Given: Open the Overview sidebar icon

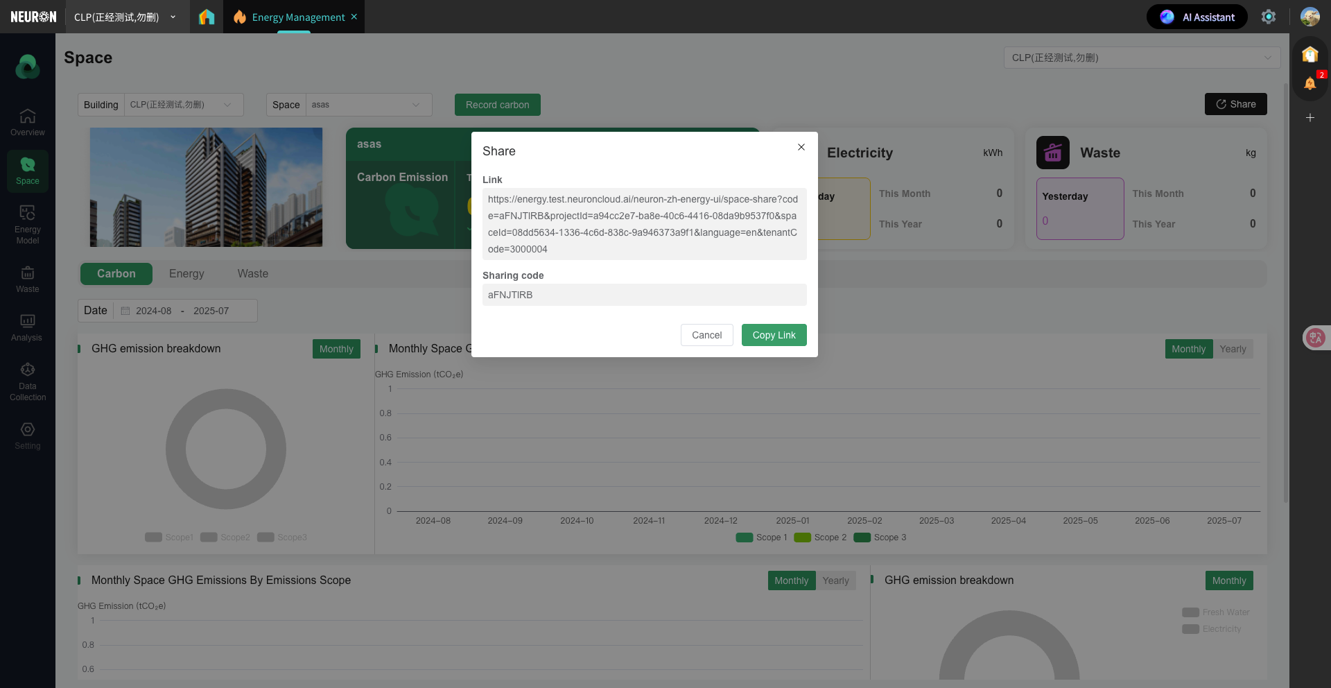Looking at the screenshot, I should (28, 122).
